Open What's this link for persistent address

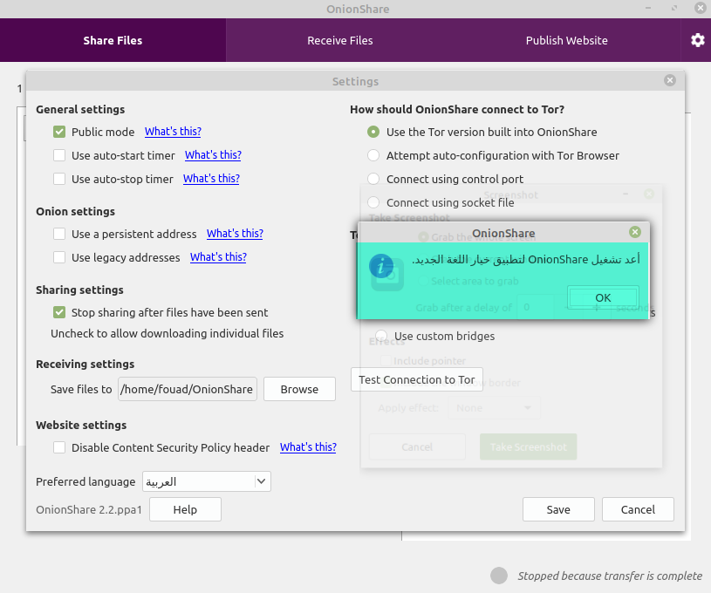coord(235,234)
